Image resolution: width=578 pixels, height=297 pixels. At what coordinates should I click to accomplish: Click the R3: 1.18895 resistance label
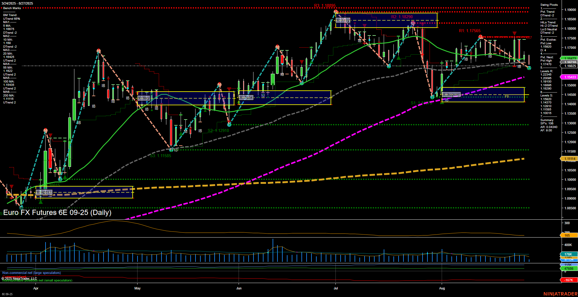(x=325, y=6)
